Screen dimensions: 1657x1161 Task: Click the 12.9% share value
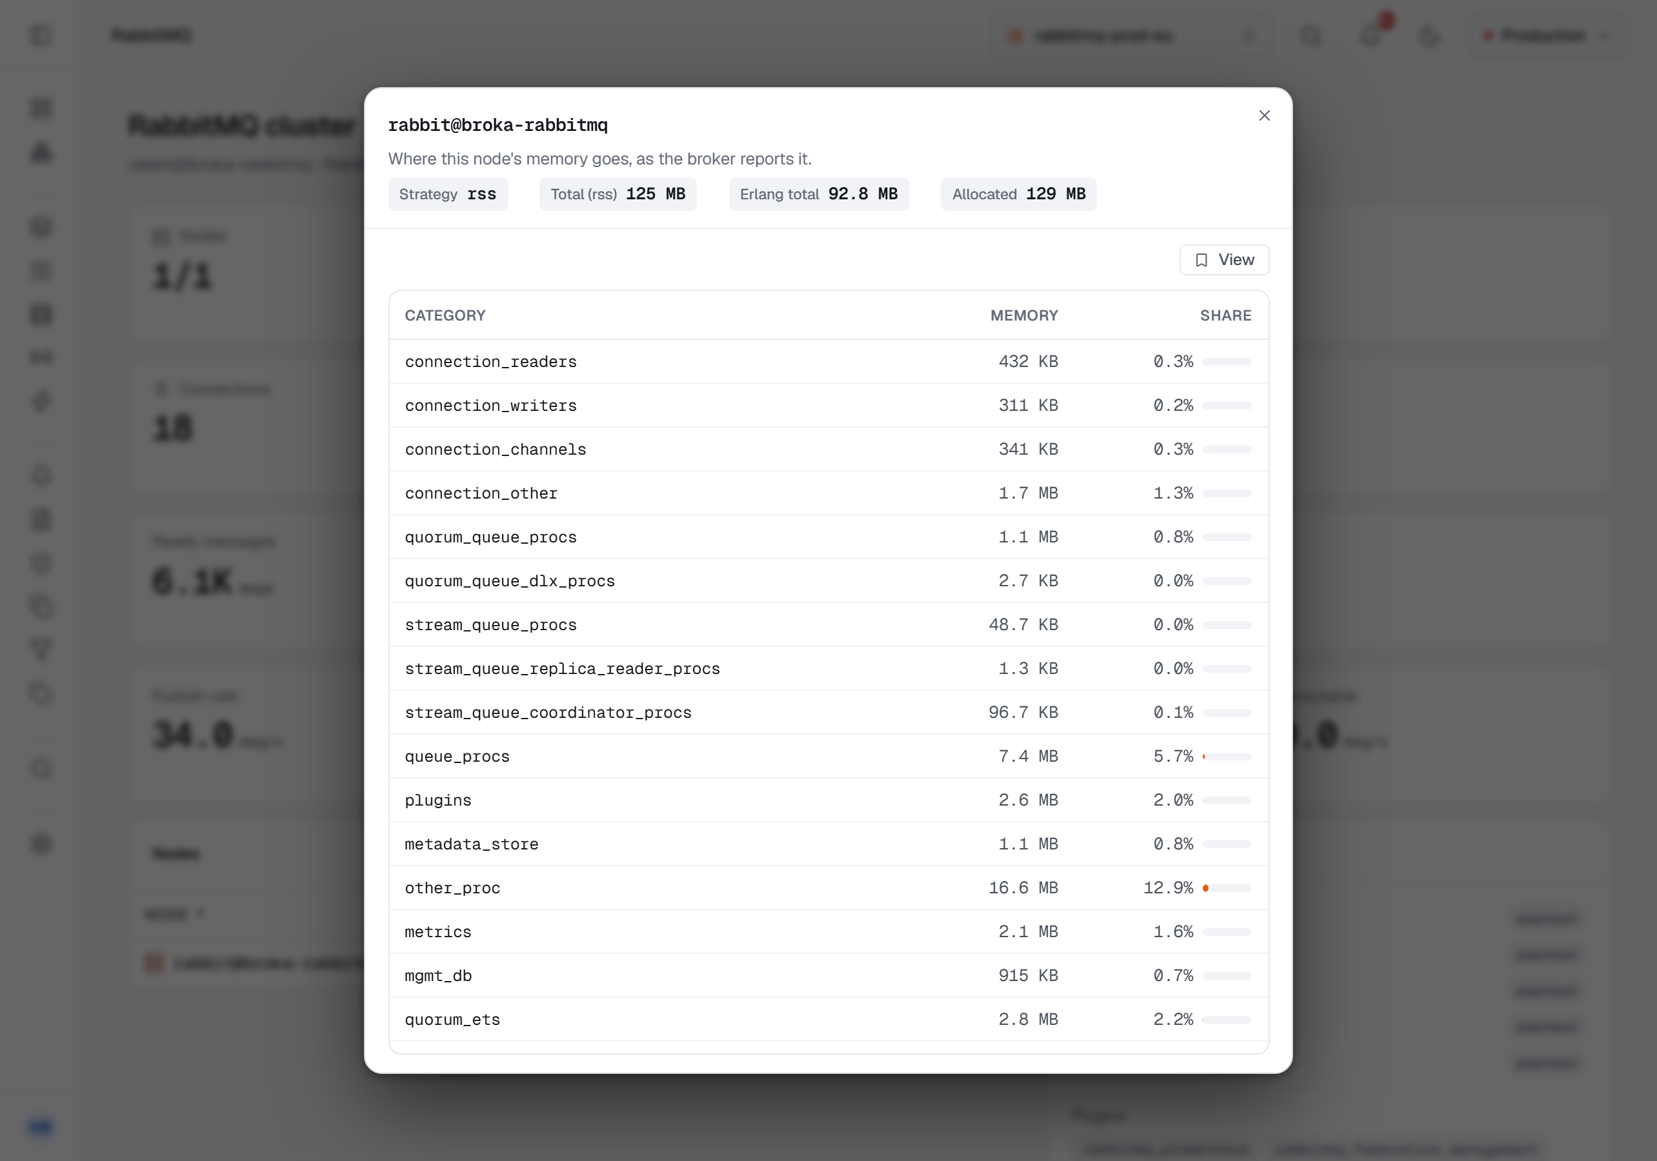(1169, 888)
